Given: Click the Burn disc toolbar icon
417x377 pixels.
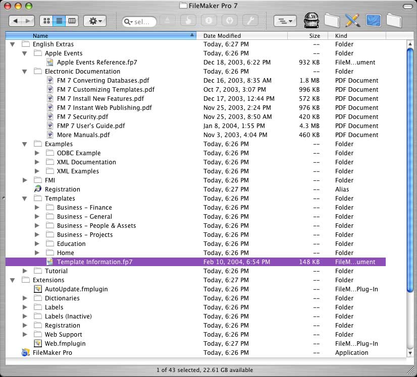Looking at the screenshot, I should point(230,21).
